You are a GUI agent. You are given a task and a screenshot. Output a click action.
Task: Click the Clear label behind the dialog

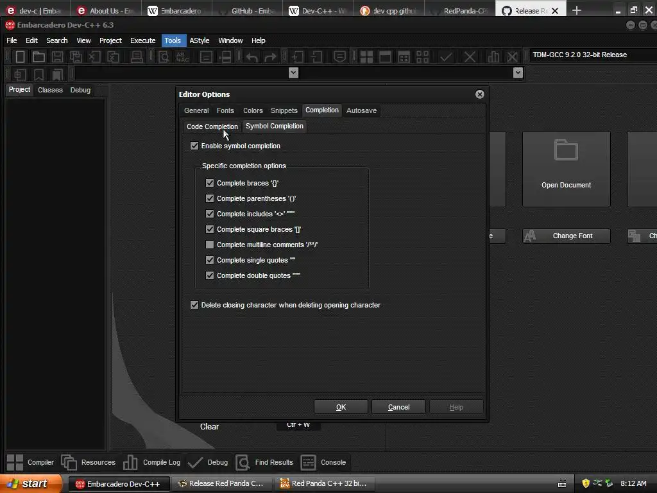210,427
